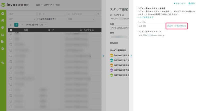The image size is (200, 111).
Task: Click the ログイン用メールアドレス生成 heading
Action: pos(151,8)
